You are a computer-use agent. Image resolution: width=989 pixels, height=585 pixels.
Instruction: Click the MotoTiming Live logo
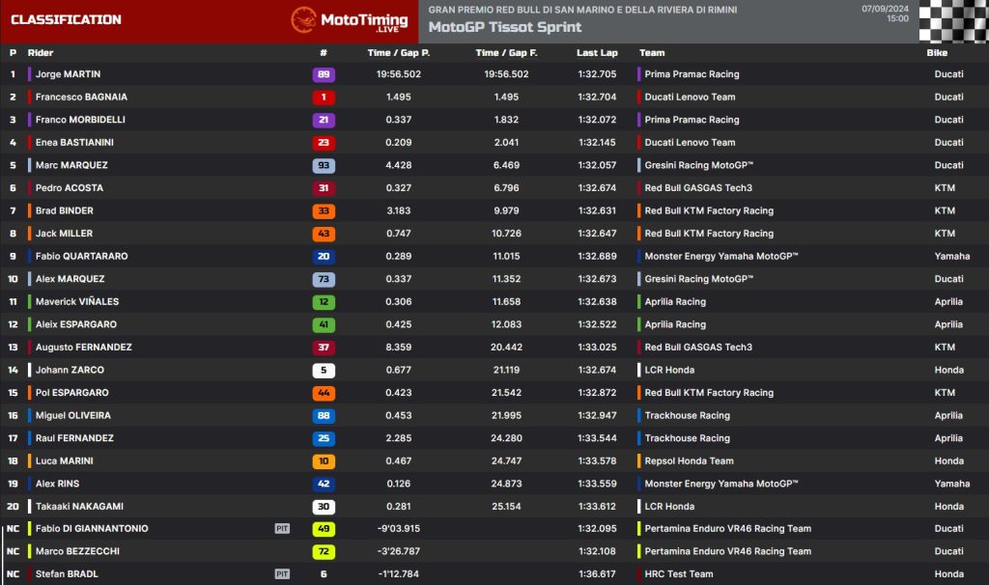tap(350, 20)
